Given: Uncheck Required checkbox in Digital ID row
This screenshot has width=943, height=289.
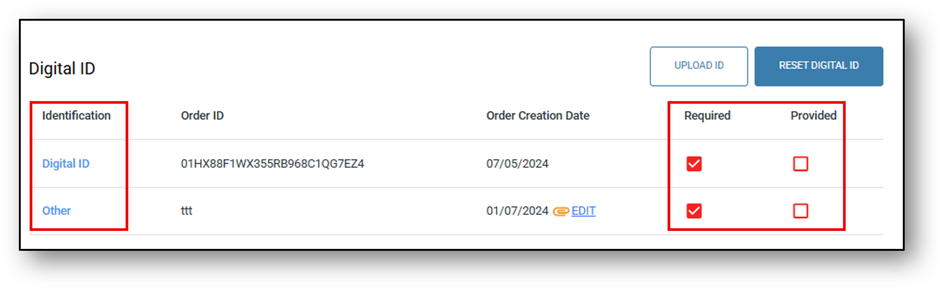Looking at the screenshot, I should tap(694, 164).
